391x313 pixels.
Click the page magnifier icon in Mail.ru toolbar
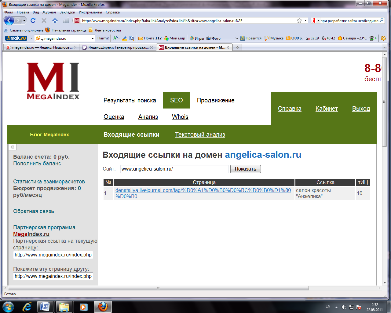pos(132,38)
